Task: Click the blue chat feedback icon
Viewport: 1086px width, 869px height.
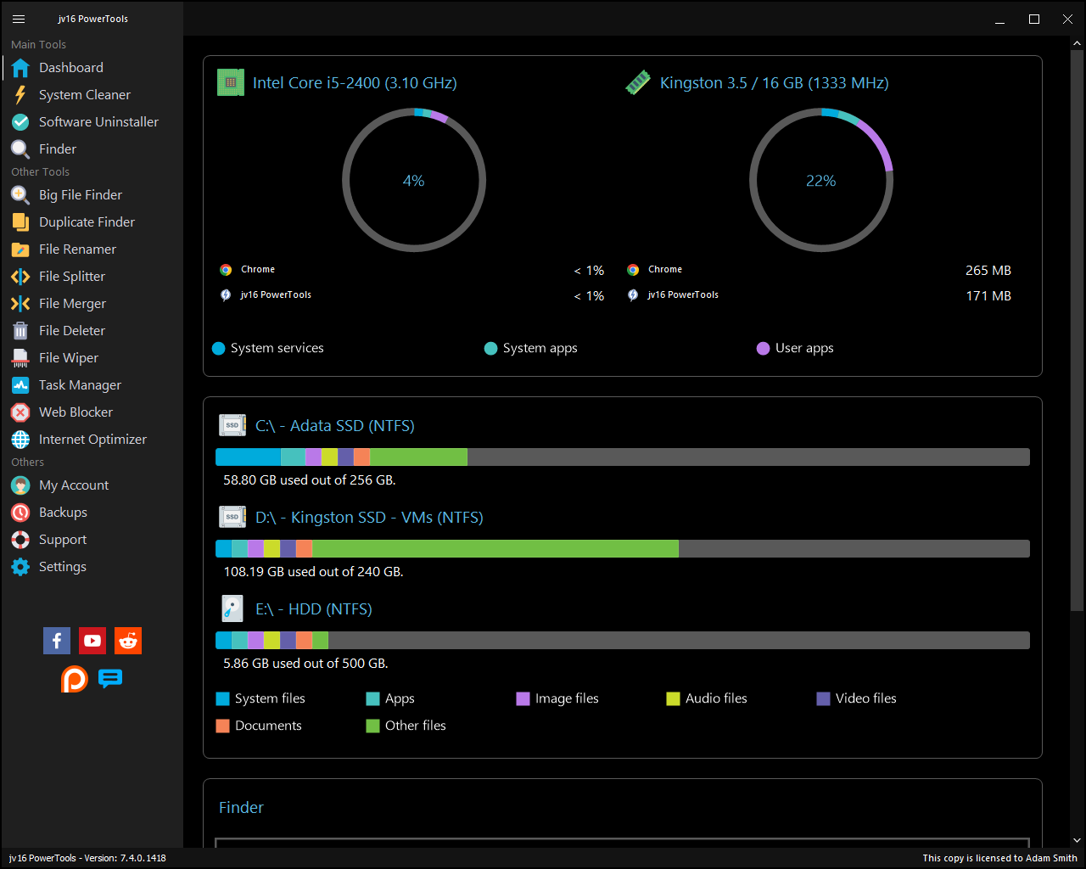Action: pos(110,679)
